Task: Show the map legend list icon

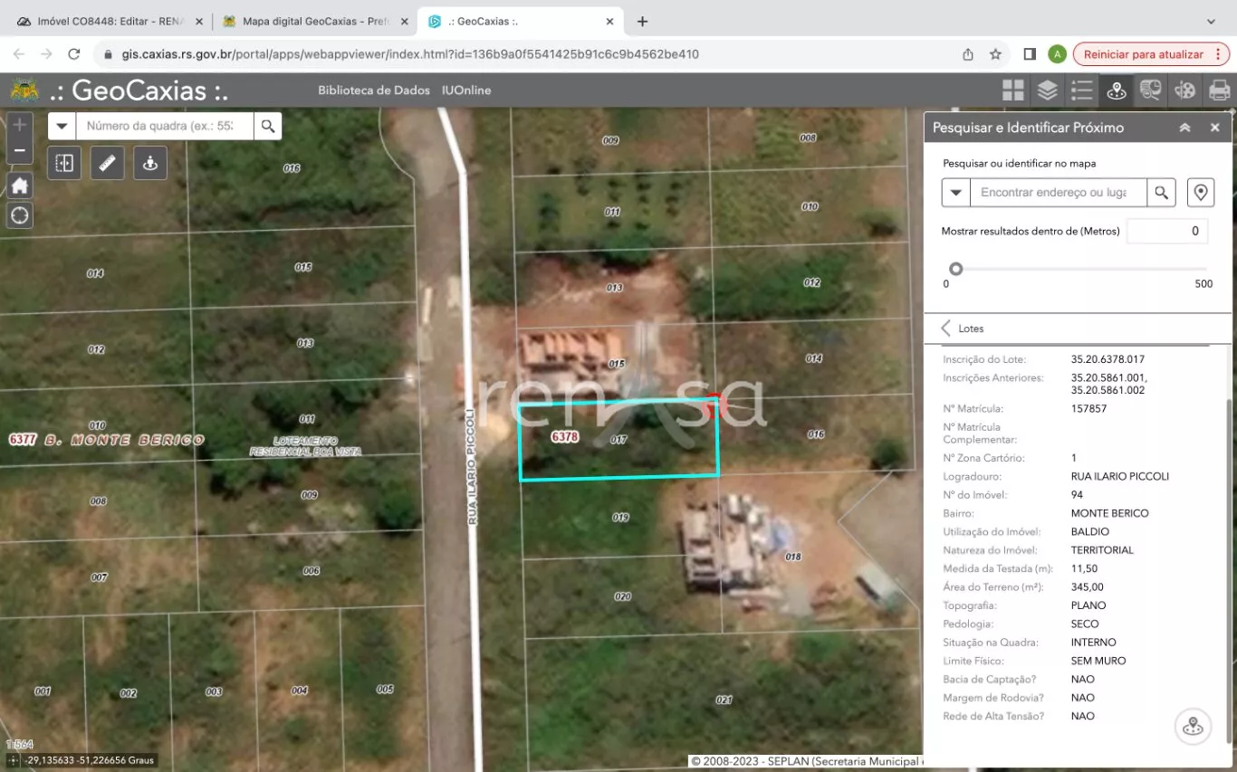Action: 1081,91
